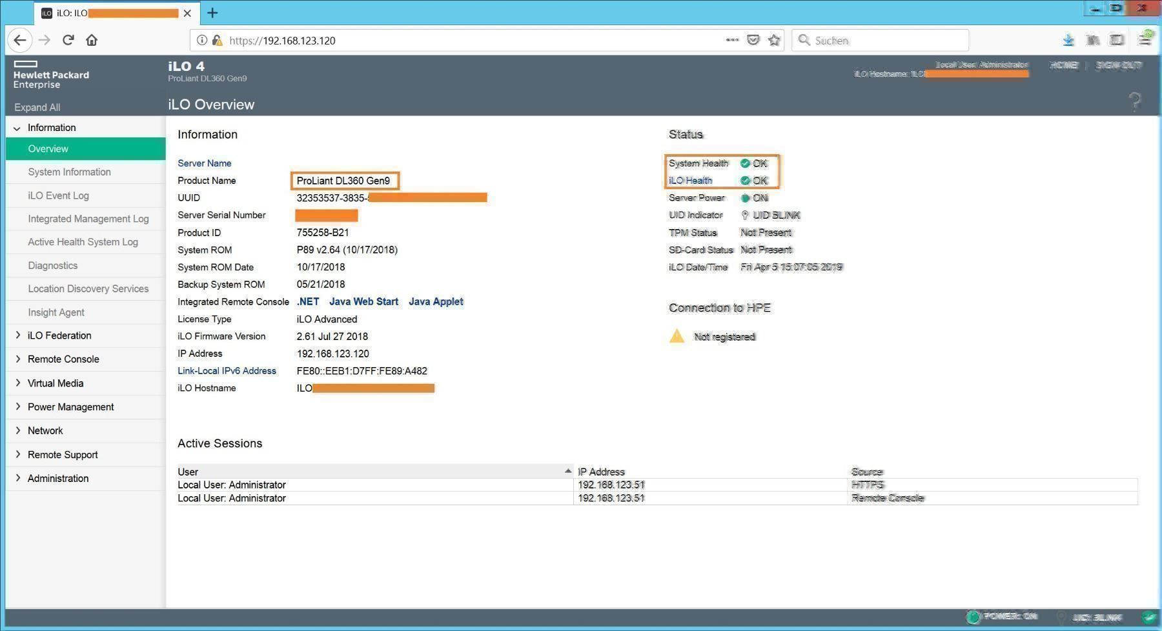Click the POWER: ON icon in footer
The height and width of the screenshot is (631, 1162).
[973, 617]
